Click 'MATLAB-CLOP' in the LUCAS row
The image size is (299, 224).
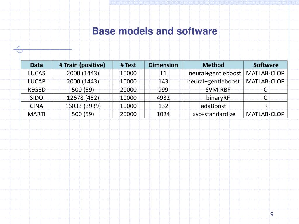tap(265, 73)
